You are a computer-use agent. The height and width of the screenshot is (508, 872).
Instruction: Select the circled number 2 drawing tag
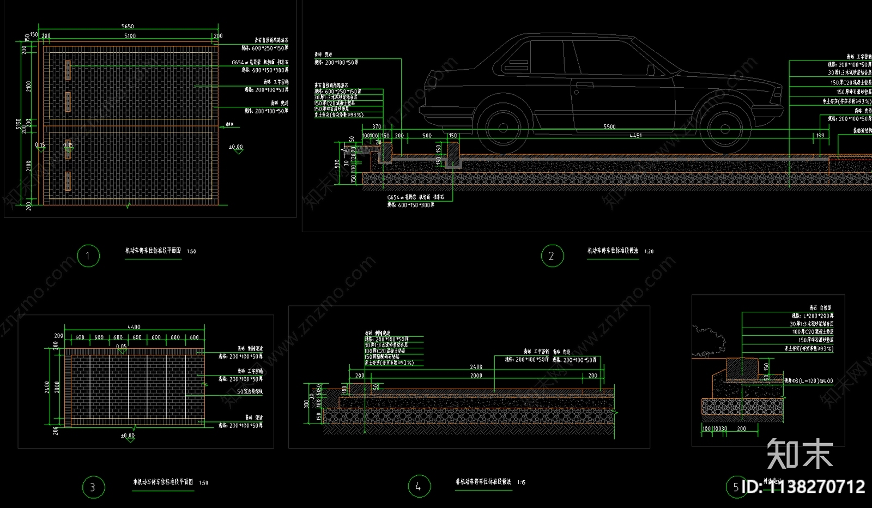(x=552, y=256)
